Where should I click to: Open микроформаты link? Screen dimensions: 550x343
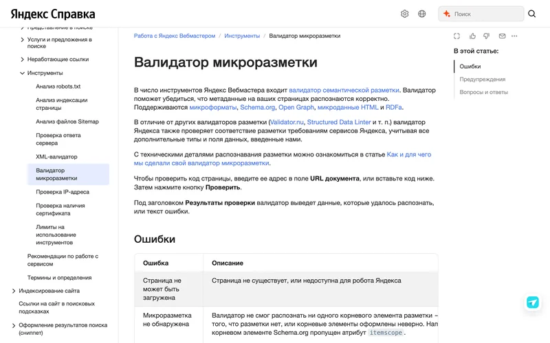[x=213, y=107]
